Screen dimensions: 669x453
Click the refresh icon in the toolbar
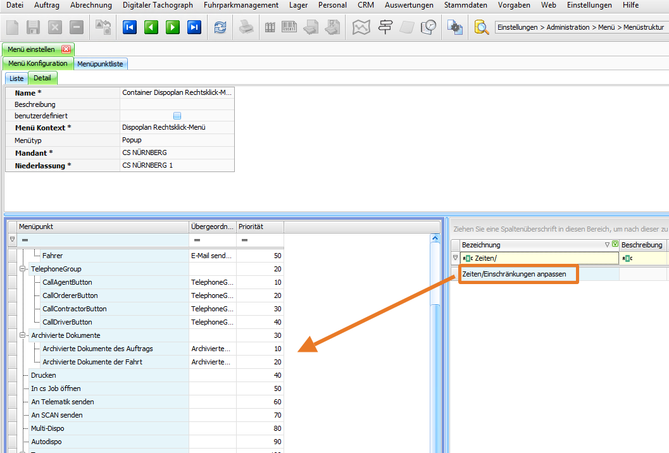[220, 27]
